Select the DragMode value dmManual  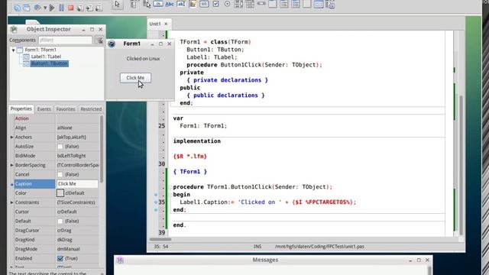[x=68, y=249]
